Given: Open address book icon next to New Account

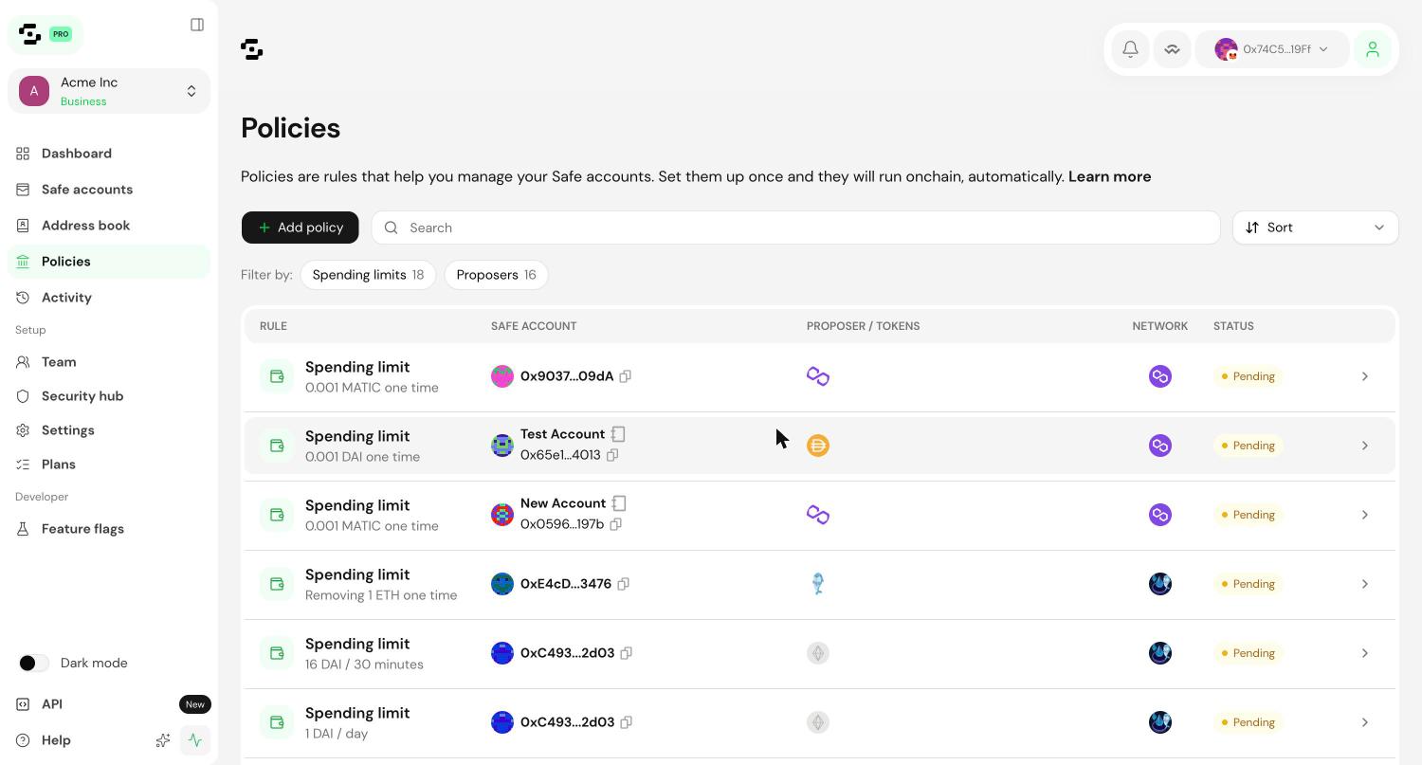Looking at the screenshot, I should [619, 503].
